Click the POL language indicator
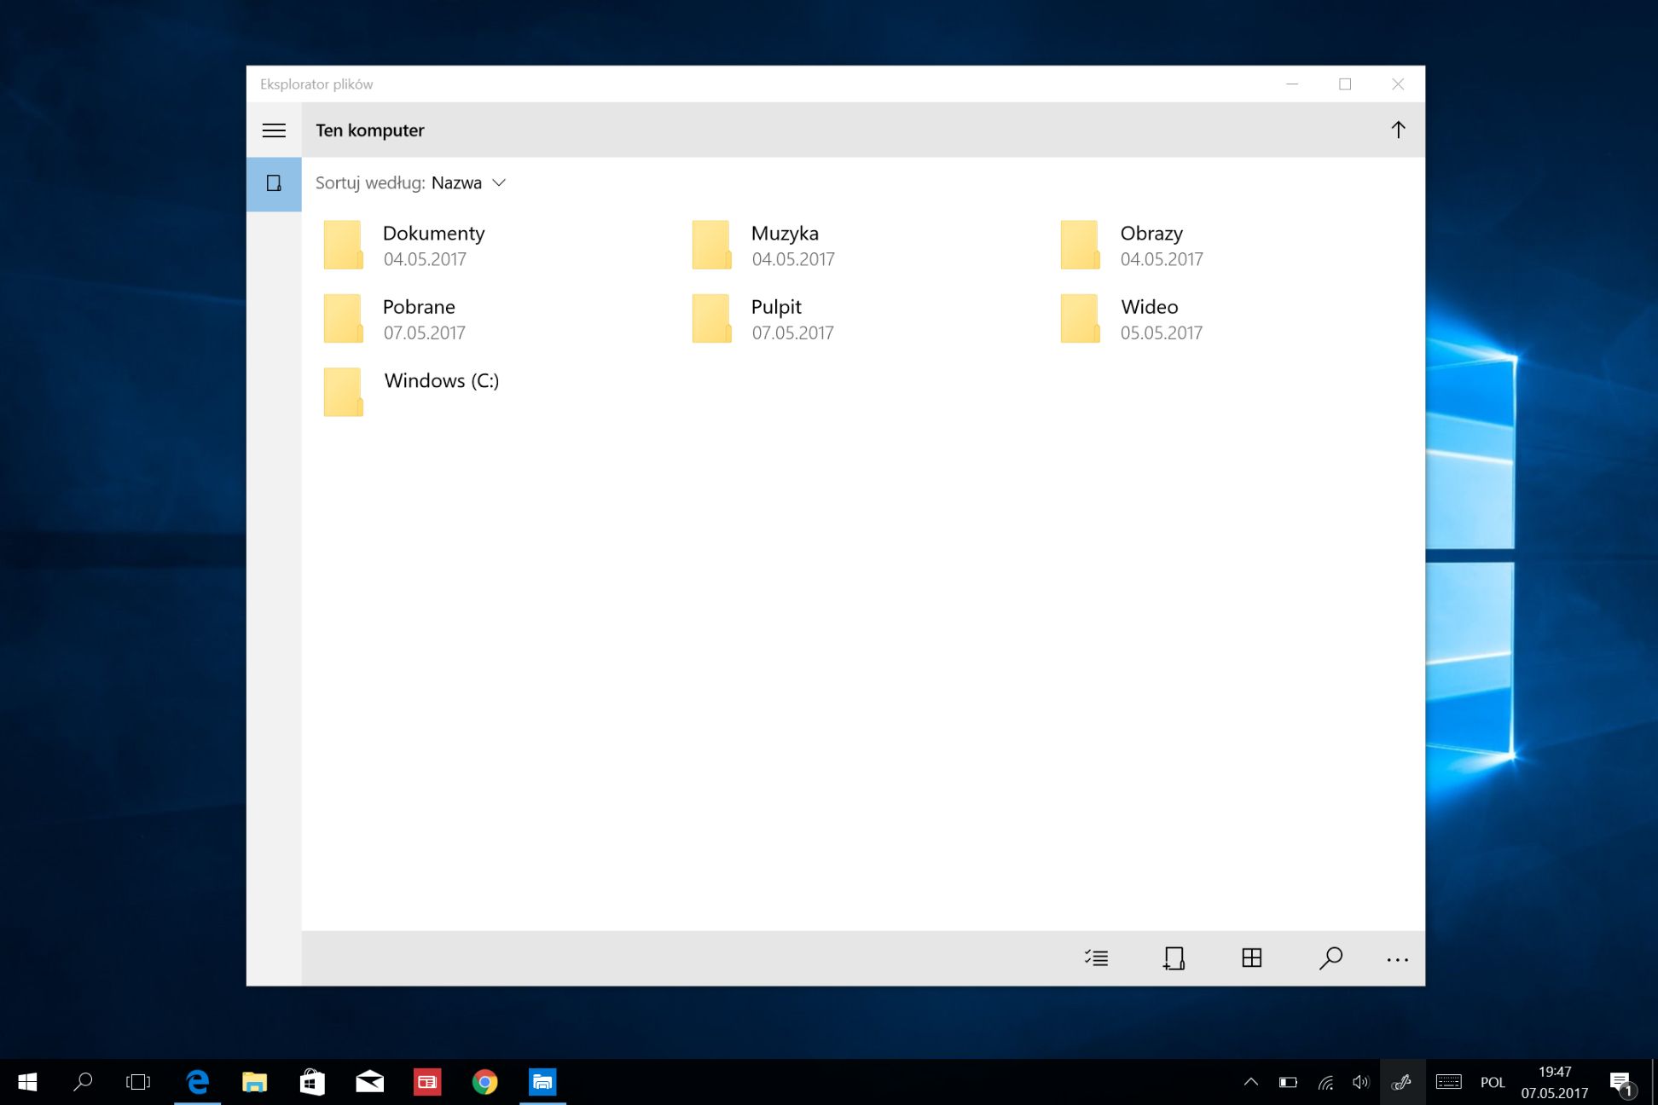 (x=1492, y=1082)
